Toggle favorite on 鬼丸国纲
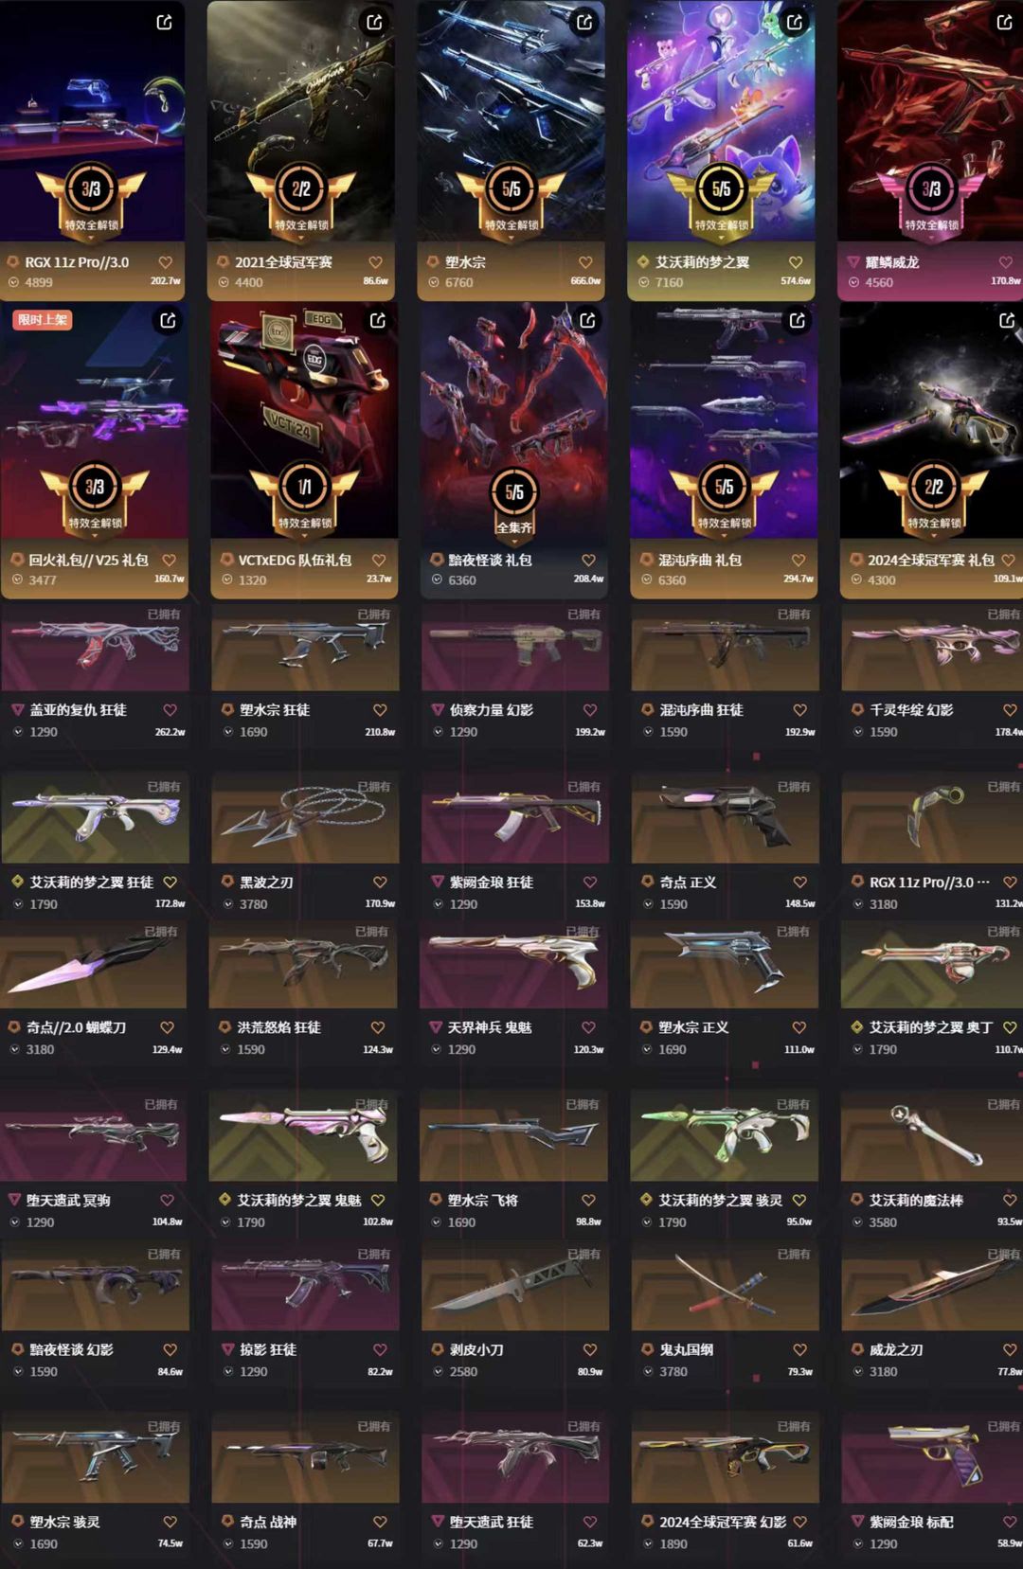 800,1349
